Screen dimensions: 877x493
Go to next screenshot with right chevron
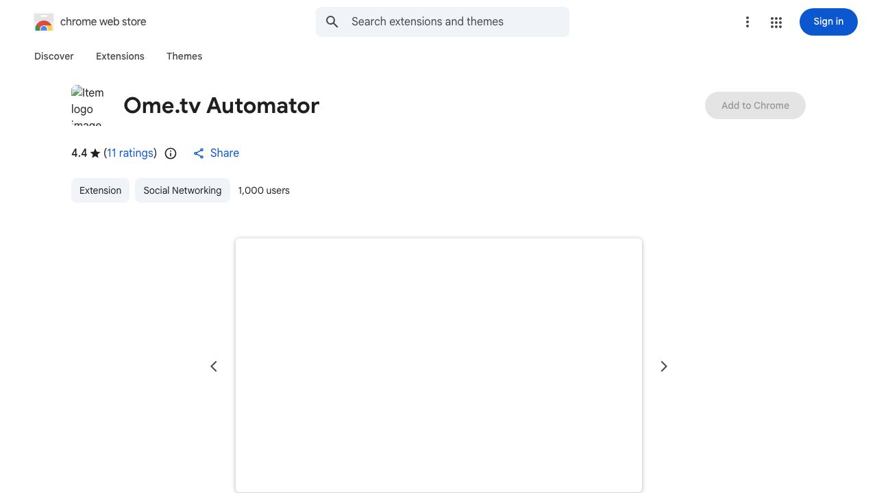[x=663, y=366]
